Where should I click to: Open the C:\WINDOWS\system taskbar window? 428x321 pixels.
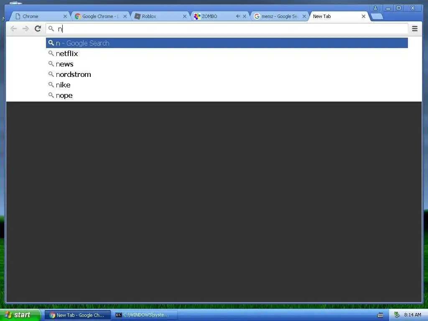click(x=145, y=315)
